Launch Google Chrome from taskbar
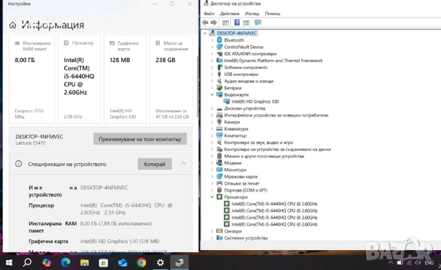The width and height of the screenshot is (441, 270). 141,262
